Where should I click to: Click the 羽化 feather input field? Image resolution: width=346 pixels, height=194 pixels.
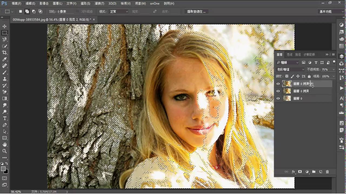(65, 12)
